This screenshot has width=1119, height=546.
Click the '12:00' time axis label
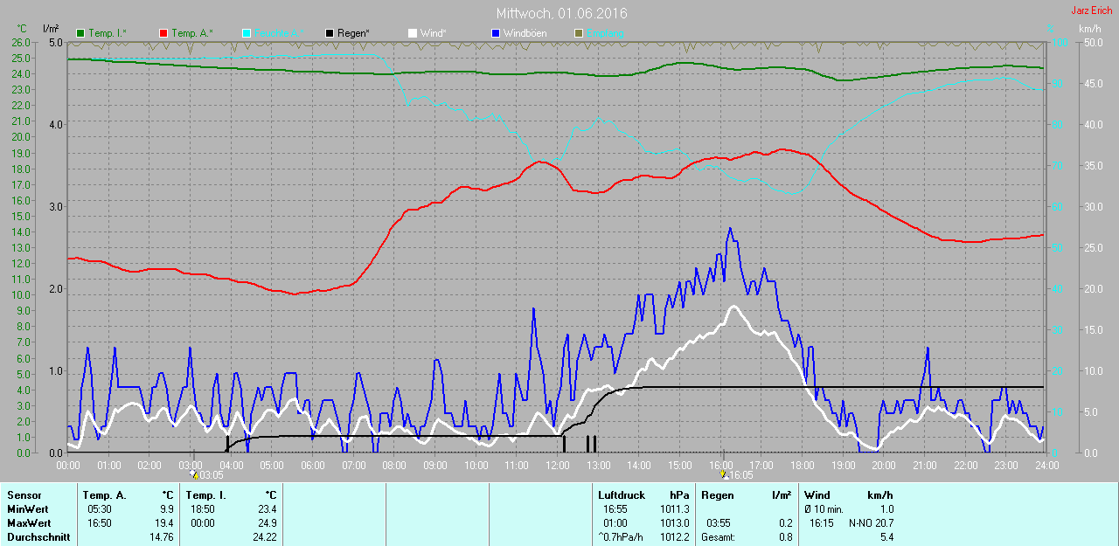(x=557, y=466)
